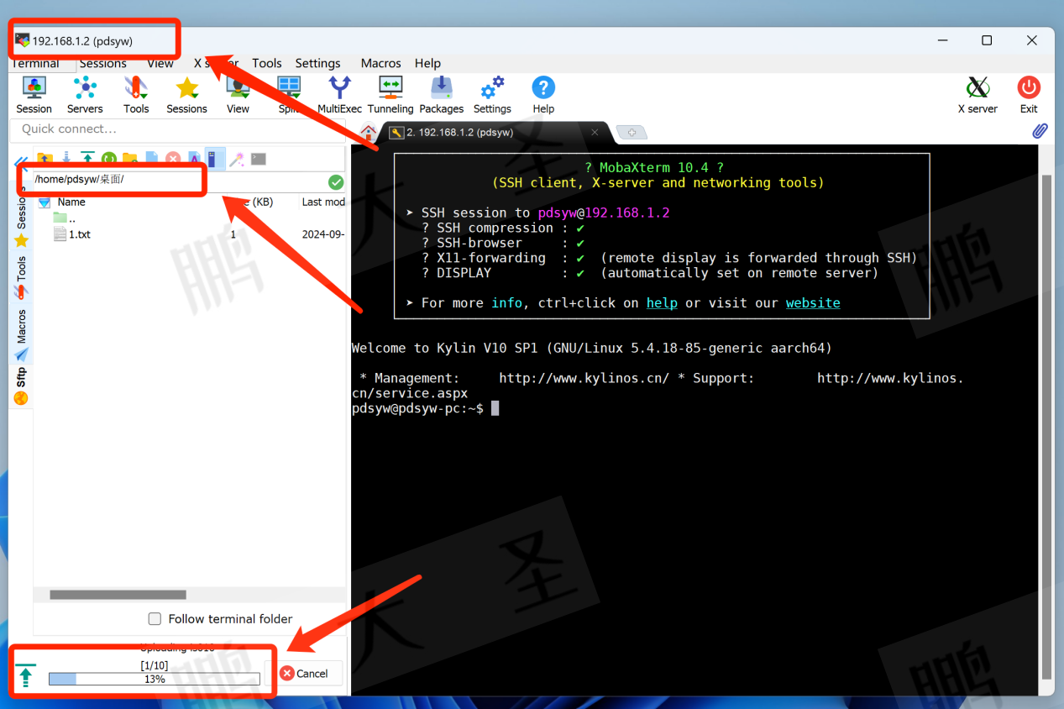Open the Packages toolbar icon

[442, 94]
